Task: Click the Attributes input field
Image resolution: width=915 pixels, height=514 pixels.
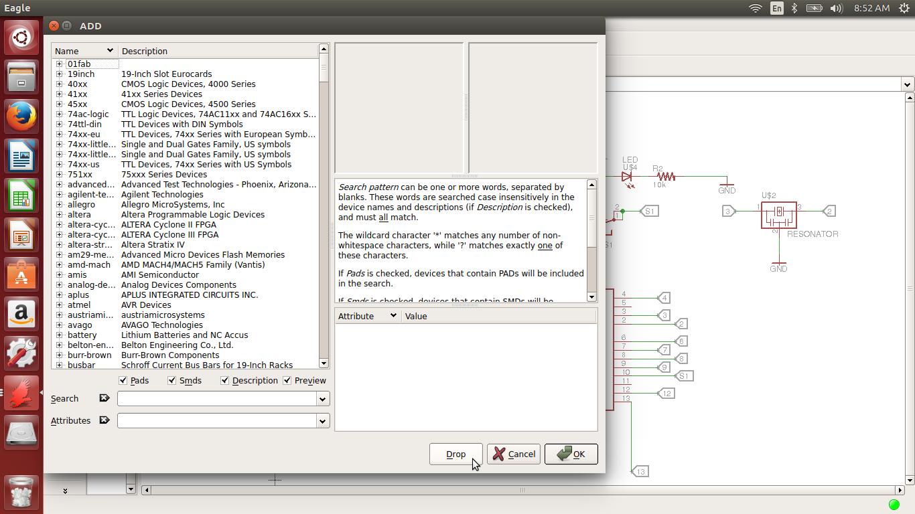Action: click(x=217, y=421)
